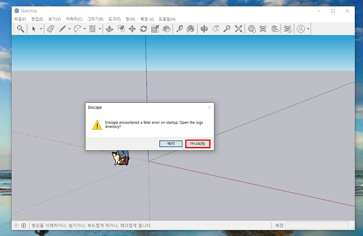Expand the Line tool dropdown arrow

click(x=70, y=29)
